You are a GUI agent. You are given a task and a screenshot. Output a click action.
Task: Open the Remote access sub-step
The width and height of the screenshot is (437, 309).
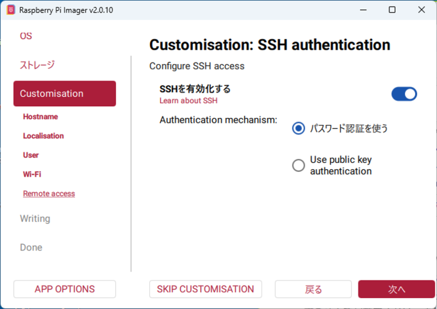point(49,193)
